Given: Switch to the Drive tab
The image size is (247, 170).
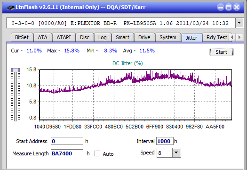Looking at the screenshot, I should (144, 37).
